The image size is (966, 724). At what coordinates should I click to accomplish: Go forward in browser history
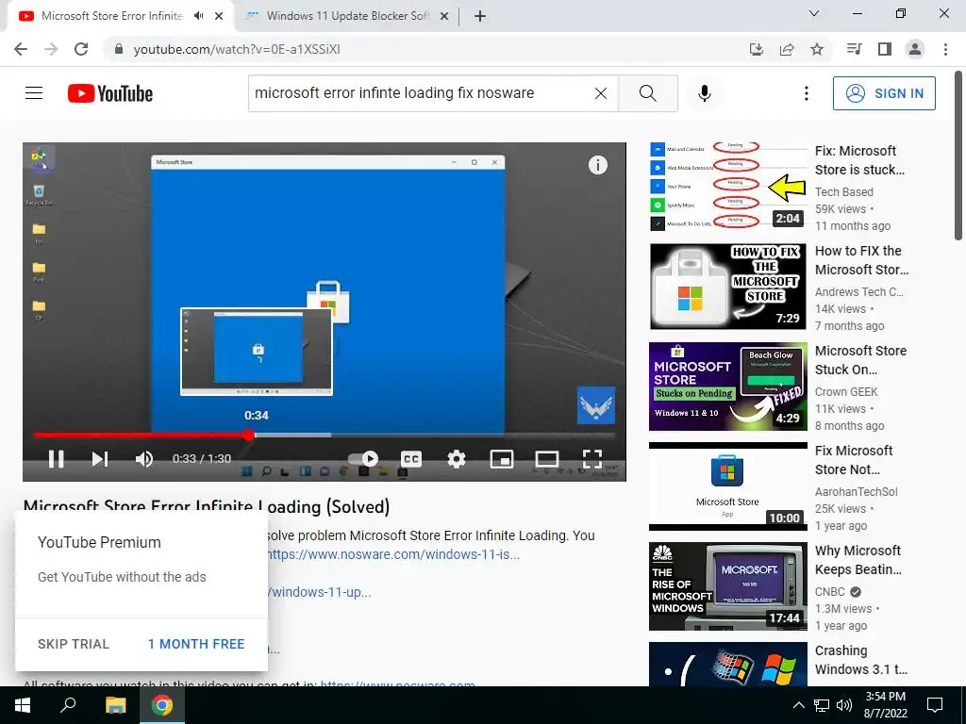click(51, 49)
